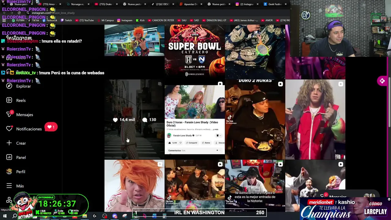Open the Más hamburger menu icon
Viewport: 391px width, 220px height.
pyautogui.click(x=9, y=186)
